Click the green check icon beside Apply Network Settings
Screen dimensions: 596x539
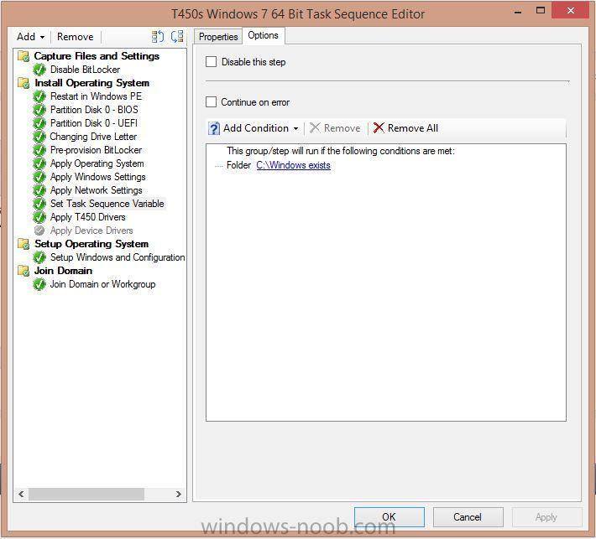pyautogui.click(x=39, y=190)
